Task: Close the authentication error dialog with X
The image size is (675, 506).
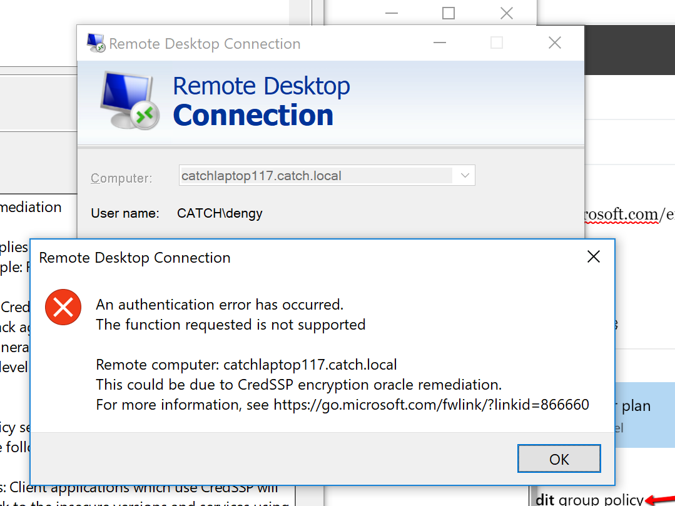Action: [x=593, y=257]
